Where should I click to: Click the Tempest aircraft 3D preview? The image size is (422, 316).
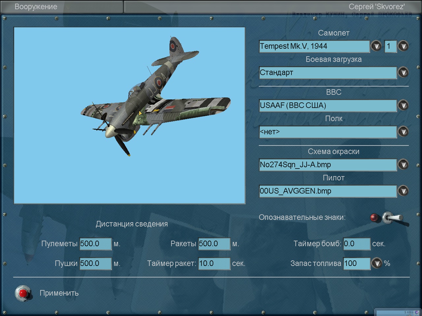130,116
